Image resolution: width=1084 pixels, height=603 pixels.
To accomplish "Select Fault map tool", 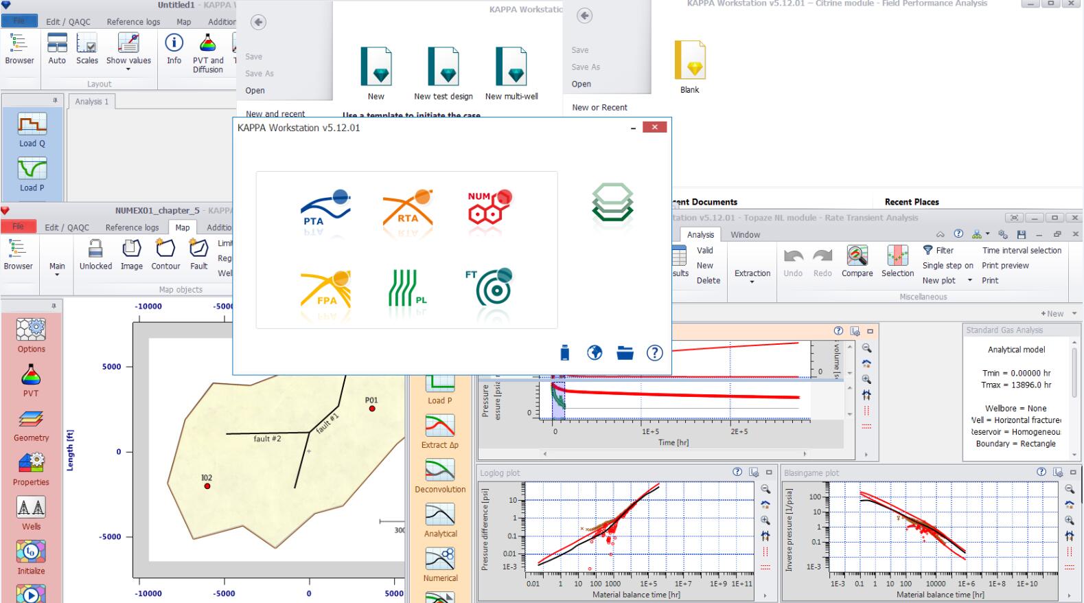I will tap(199, 255).
